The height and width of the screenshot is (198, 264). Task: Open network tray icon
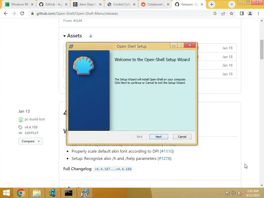coord(234,193)
